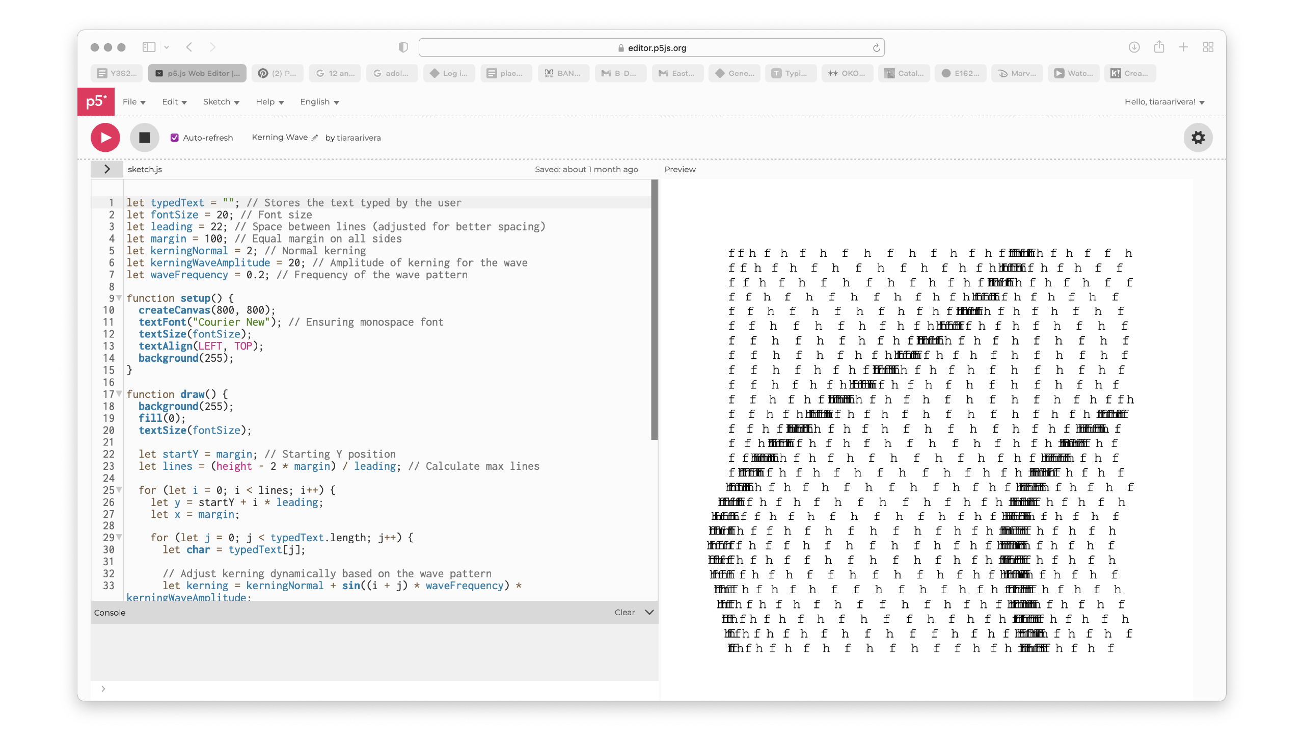Open the Hello, tiaraarivera! account dropdown

pos(1164,102)
